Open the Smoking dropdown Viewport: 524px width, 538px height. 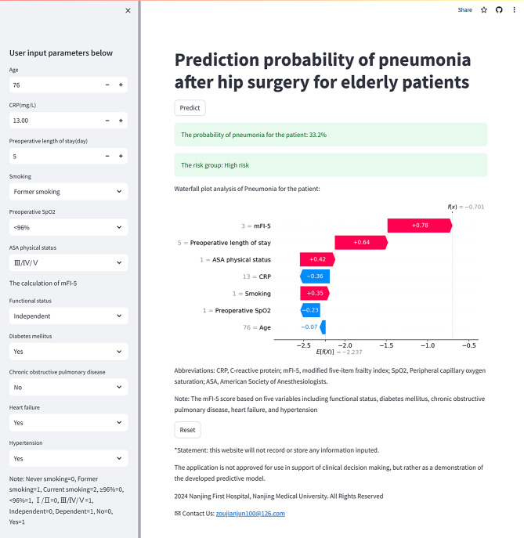69,192
